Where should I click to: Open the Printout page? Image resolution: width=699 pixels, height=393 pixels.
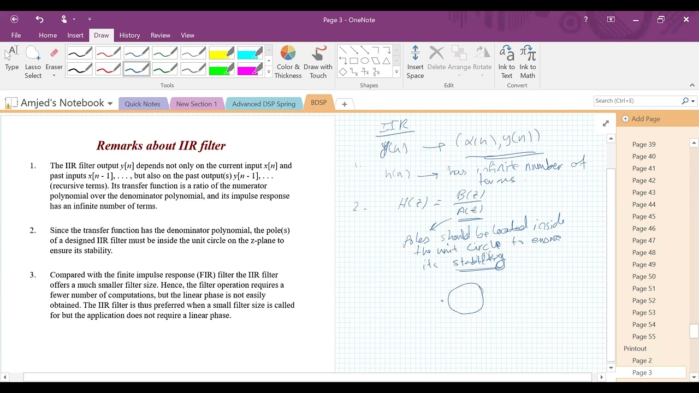coord(635,348)
